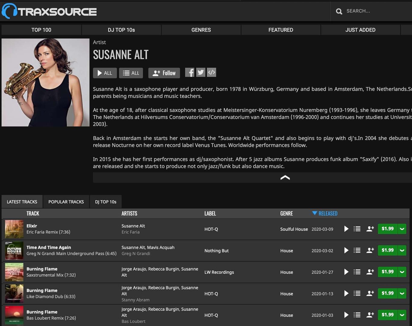Open the Soulful House genre link
The image size is (412, 326).
294,229
